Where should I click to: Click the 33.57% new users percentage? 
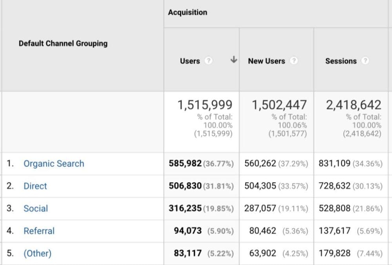coord(293,186)
